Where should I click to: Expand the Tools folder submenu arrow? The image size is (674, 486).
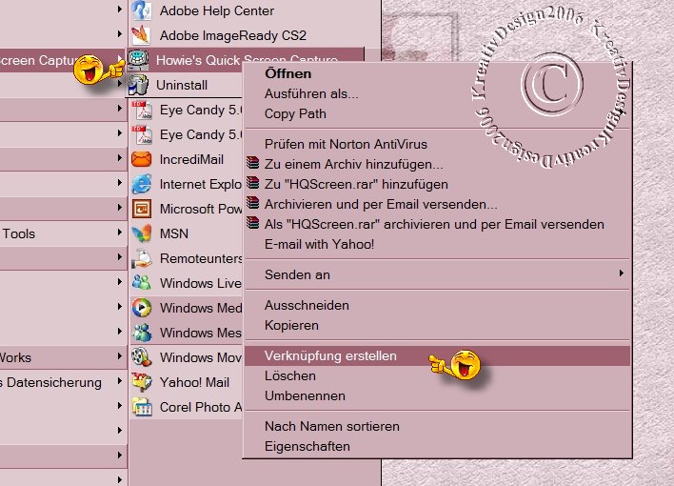tap(120, 233)
